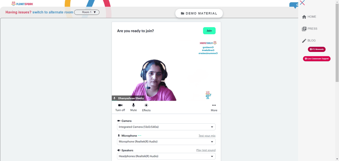The width and height of the screenshot is (339, 161).
Task: Click the Home house icon
Action: [x=304, y=17]
